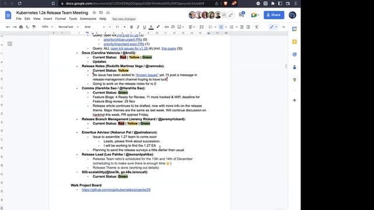This screenshot has height=210, width=374.
Task: Add a comment from toolbar
Action: [173, 27]
